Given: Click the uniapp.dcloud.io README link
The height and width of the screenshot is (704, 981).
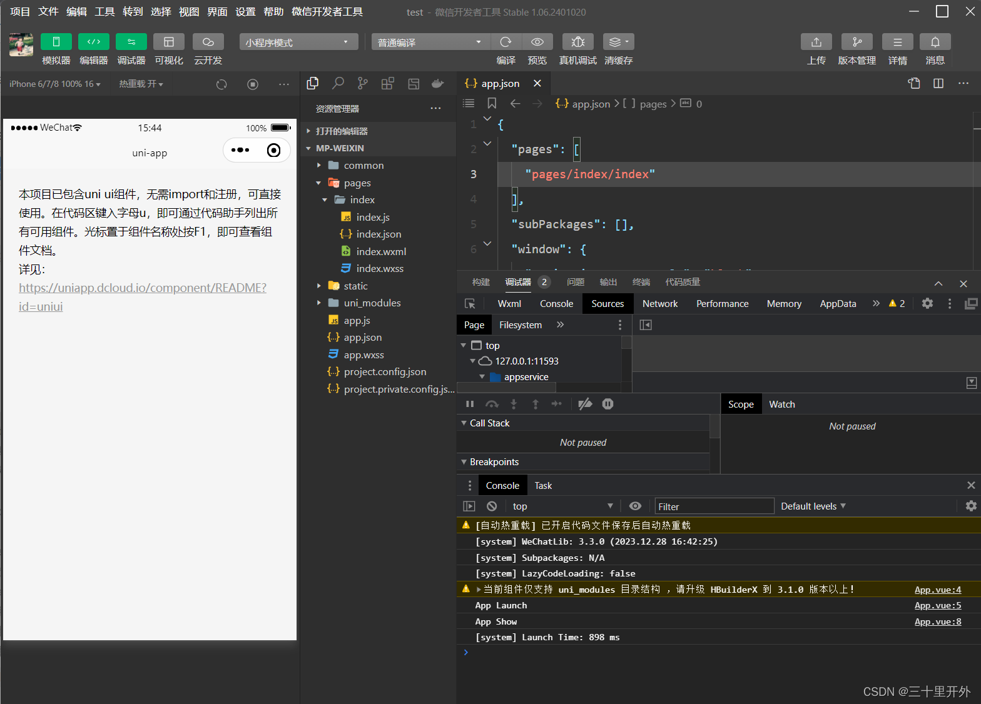Looking at the screenshot, I should [143, 297].
